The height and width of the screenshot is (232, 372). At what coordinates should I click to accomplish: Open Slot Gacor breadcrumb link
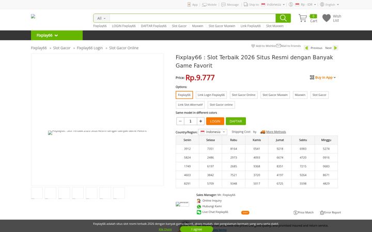(x=61, y=48)
